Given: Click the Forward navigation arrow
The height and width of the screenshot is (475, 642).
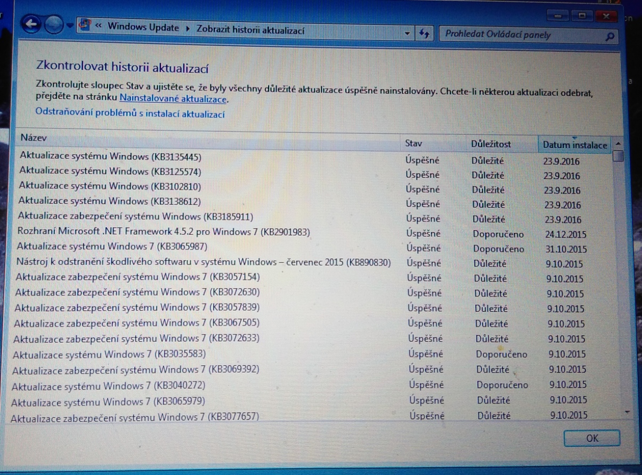Looking at the screenshot, I should click(54, 24).
